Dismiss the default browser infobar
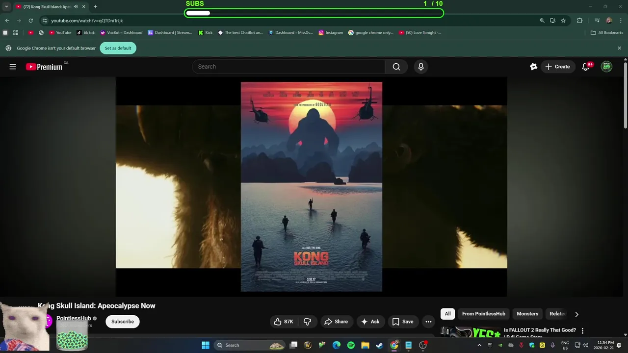Screen dimensions: 628x353 (x=619, y=48)
